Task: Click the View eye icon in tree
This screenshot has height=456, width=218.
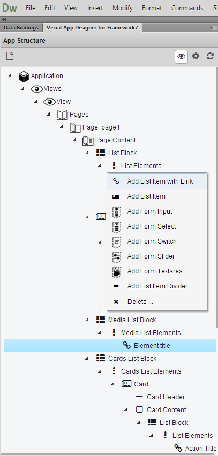Action: coord(49,102)
